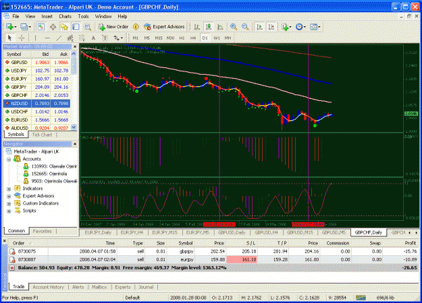422x303 pixels.
Task: Open the File menu
Action: click(16, 16)
